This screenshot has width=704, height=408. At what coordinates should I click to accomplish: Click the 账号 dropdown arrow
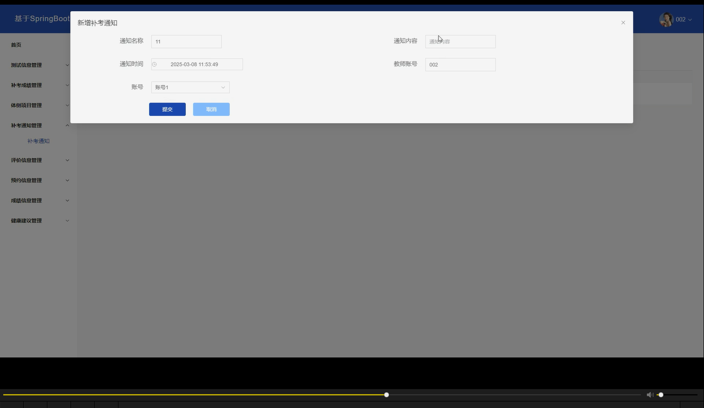[x=223, y=87]
